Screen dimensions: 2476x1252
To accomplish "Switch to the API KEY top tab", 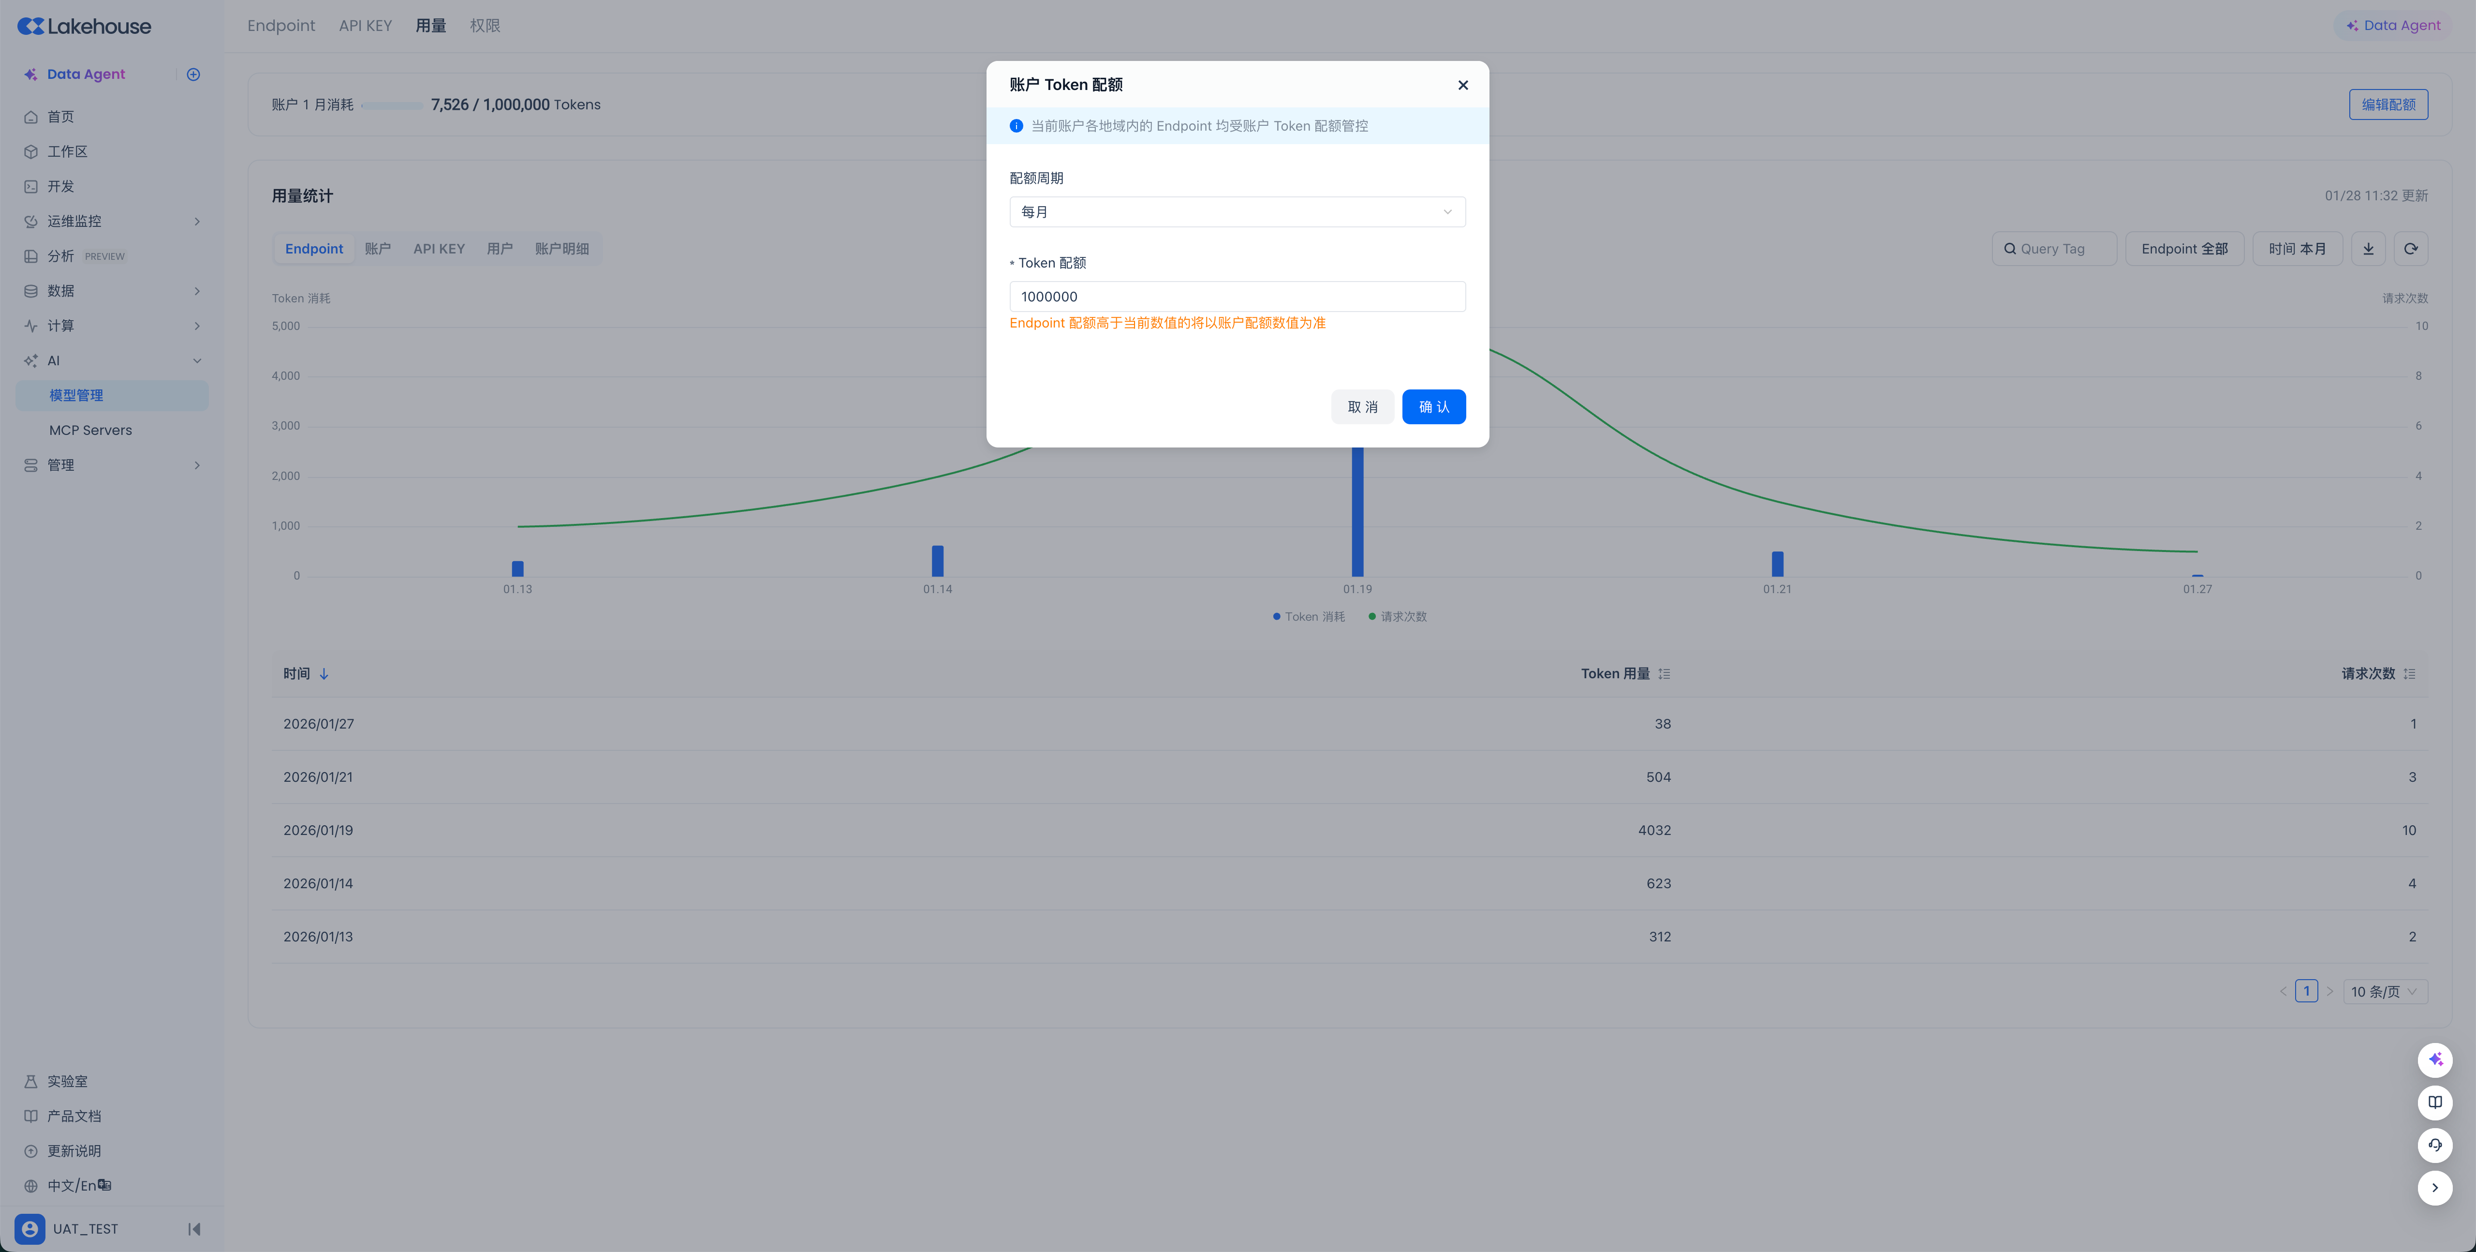I will (x=364, y=26).
